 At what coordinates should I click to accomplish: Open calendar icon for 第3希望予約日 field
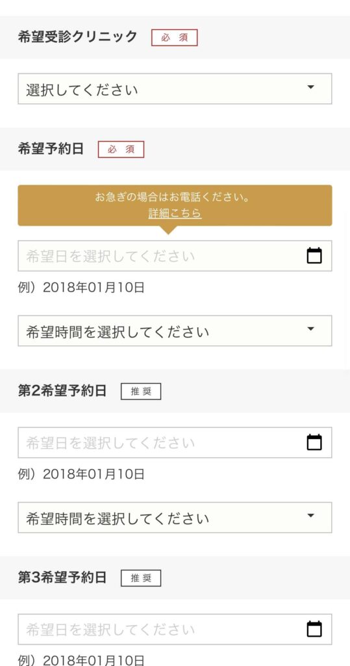point(314,629)
